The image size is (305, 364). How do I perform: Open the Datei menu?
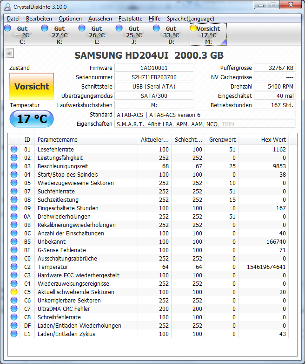pos(13,19)
